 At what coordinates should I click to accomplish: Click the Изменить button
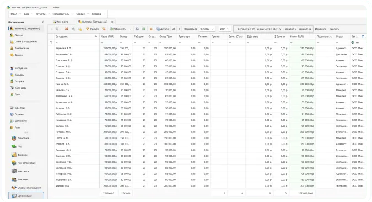(x=321, y=29)
